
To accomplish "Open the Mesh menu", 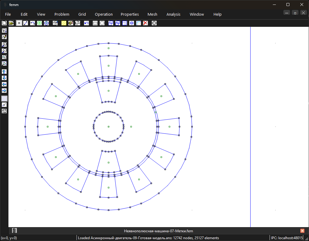I will [x=152, y=14].
